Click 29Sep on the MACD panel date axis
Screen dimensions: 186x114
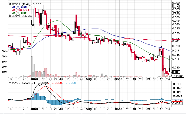coord(118,109)
